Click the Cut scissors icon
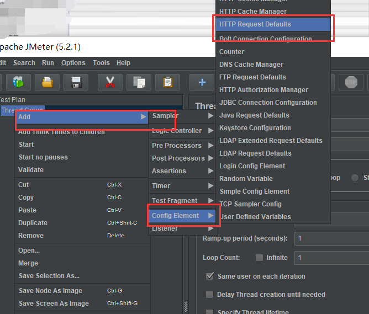Viewport: 369px width, 314px height. (110, 82)
